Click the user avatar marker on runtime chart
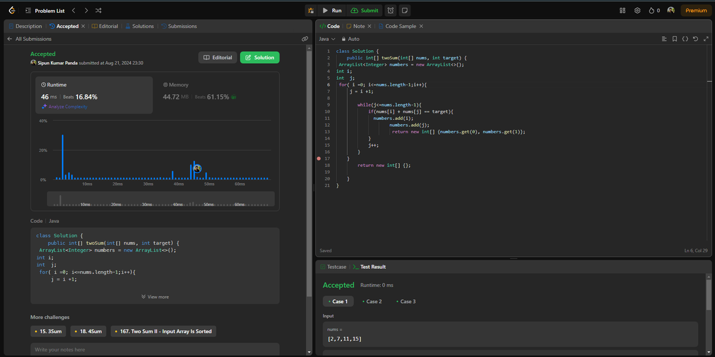715x357 pixels. click(x=197, y=169)
